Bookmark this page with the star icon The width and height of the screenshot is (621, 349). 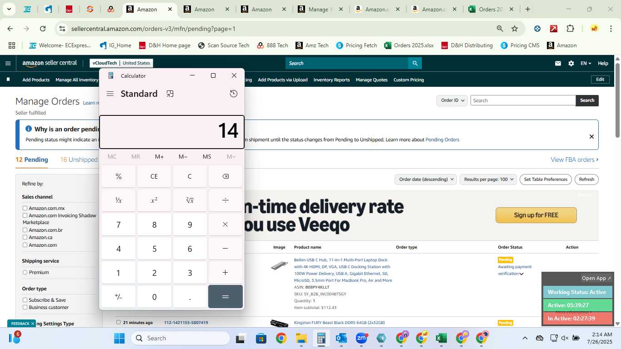(515, 29)
